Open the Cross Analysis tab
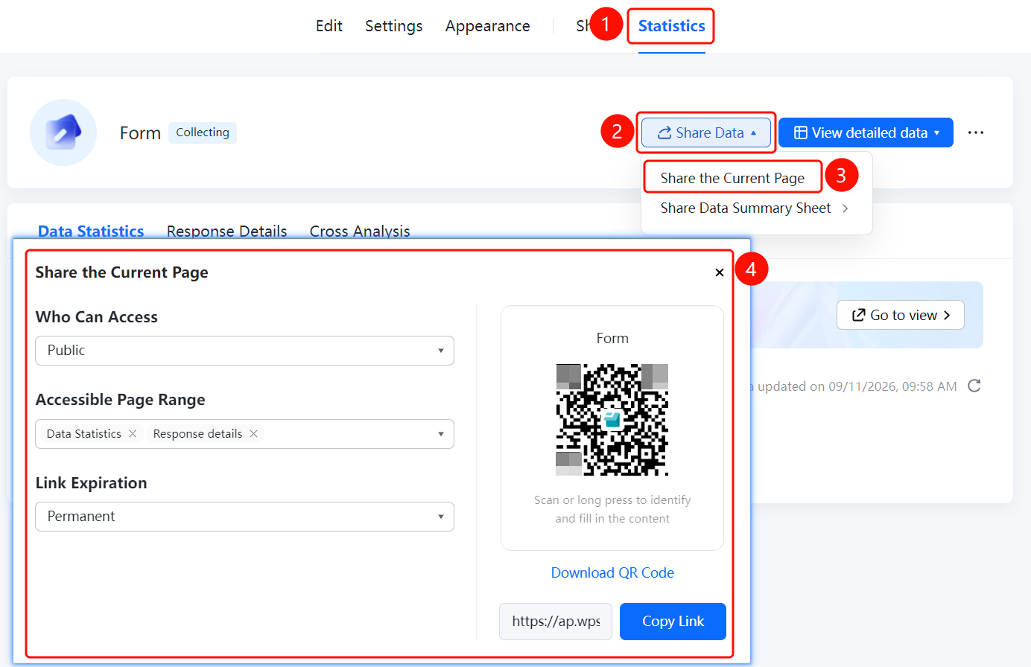The height and width of the screenshot is (667, 1031). click(360, 232)
